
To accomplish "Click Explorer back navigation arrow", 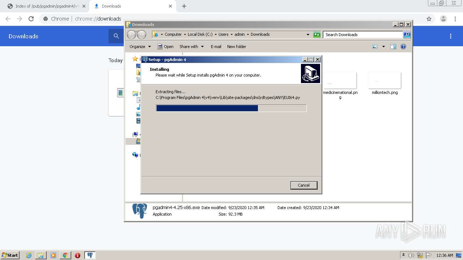I will point(131,35).
